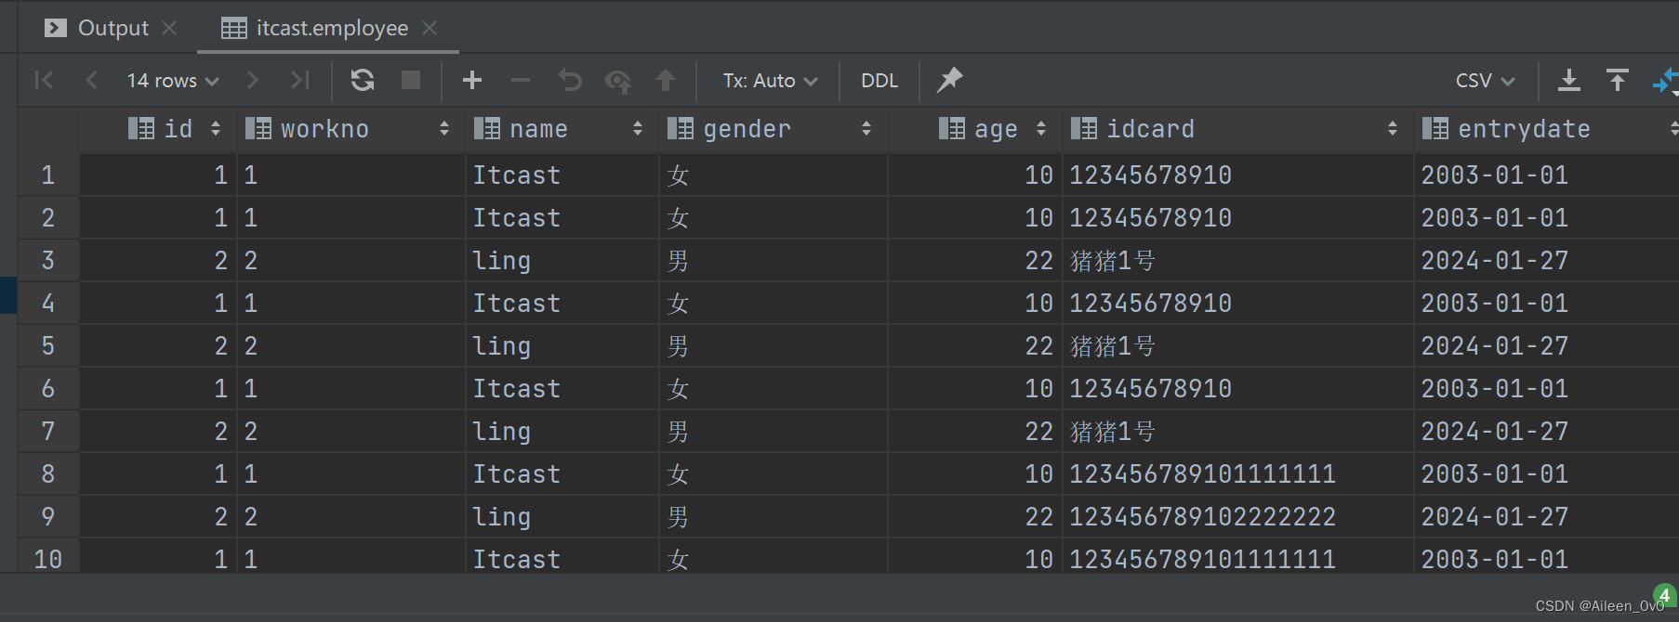Pin the itcast.employee tab

[949, 81]
